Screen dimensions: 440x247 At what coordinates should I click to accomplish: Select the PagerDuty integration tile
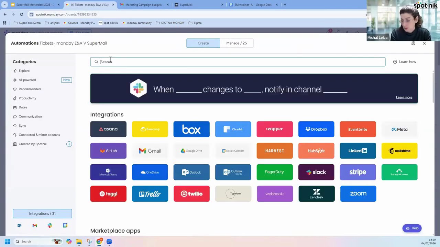tap(275, 172)
